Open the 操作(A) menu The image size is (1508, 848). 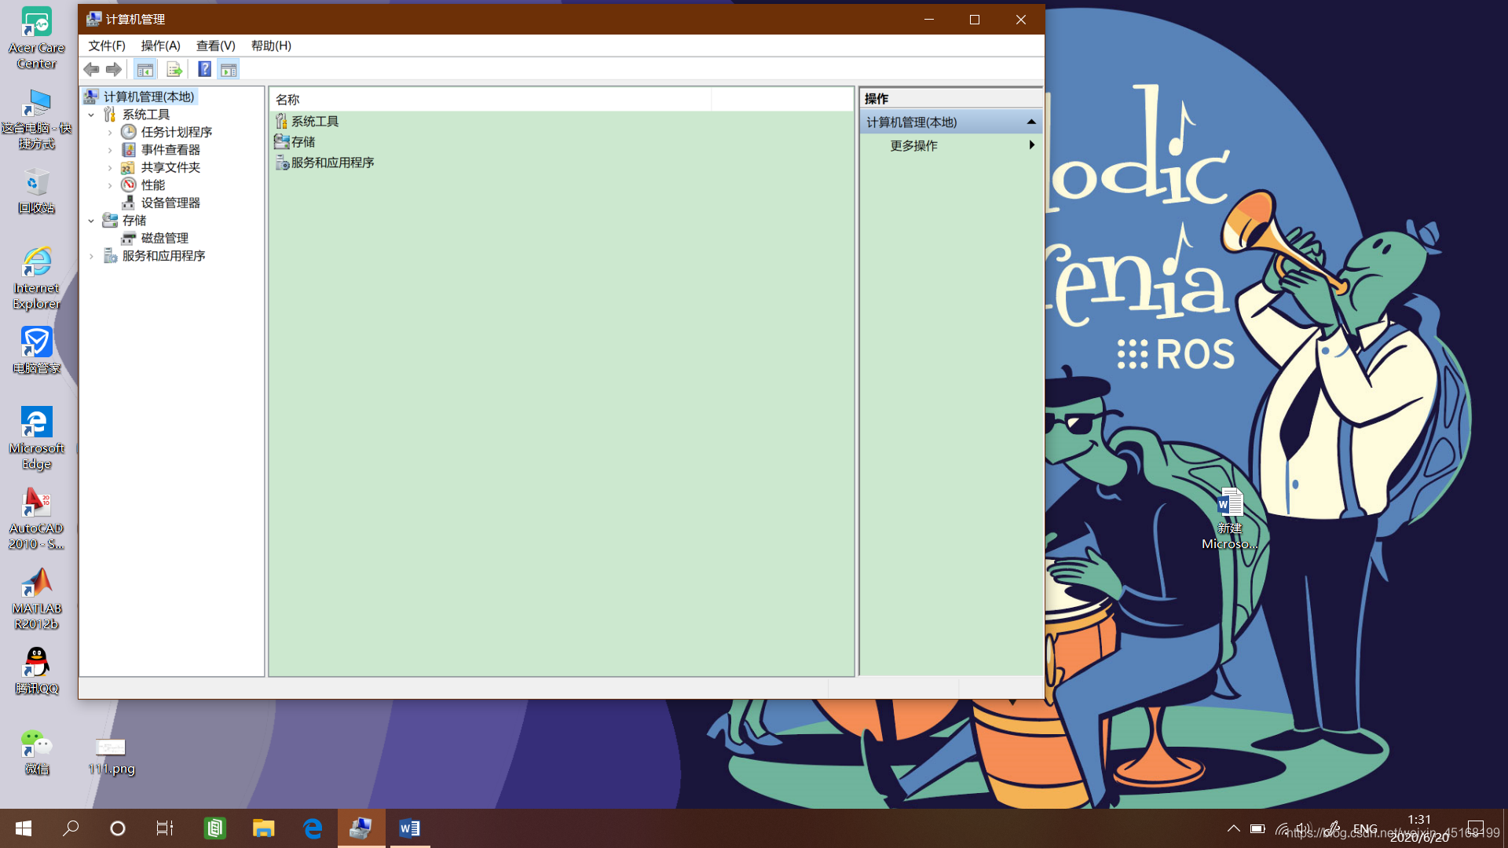click(160, 46)
